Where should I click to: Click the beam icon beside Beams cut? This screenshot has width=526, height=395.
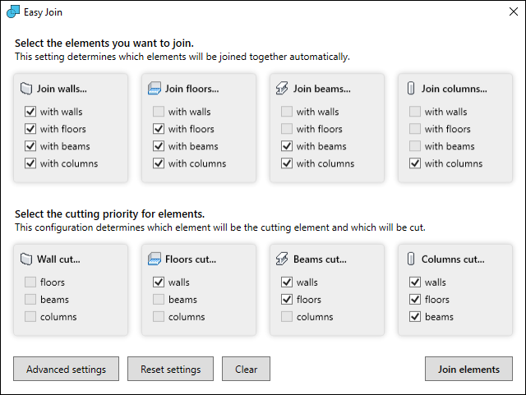click(282, 260)
